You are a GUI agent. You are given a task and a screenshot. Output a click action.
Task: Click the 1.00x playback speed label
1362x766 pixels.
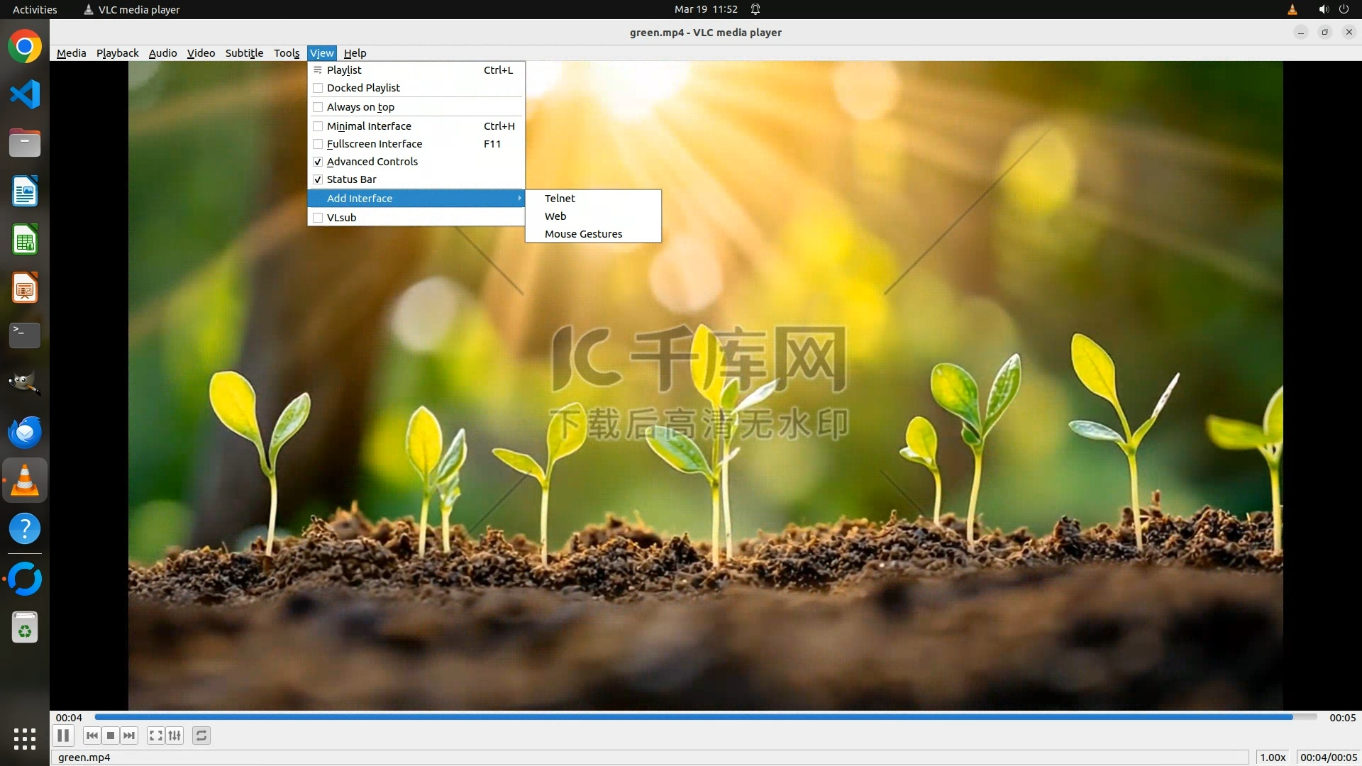pos(1273,757)
